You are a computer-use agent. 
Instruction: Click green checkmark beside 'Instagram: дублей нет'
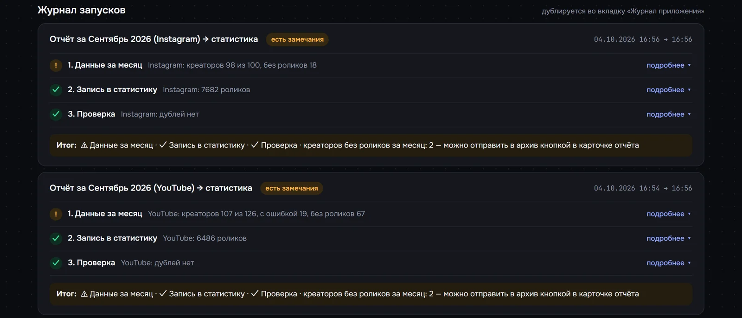[56, 114]
